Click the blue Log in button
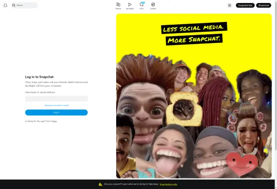 (x=57, y=112)
